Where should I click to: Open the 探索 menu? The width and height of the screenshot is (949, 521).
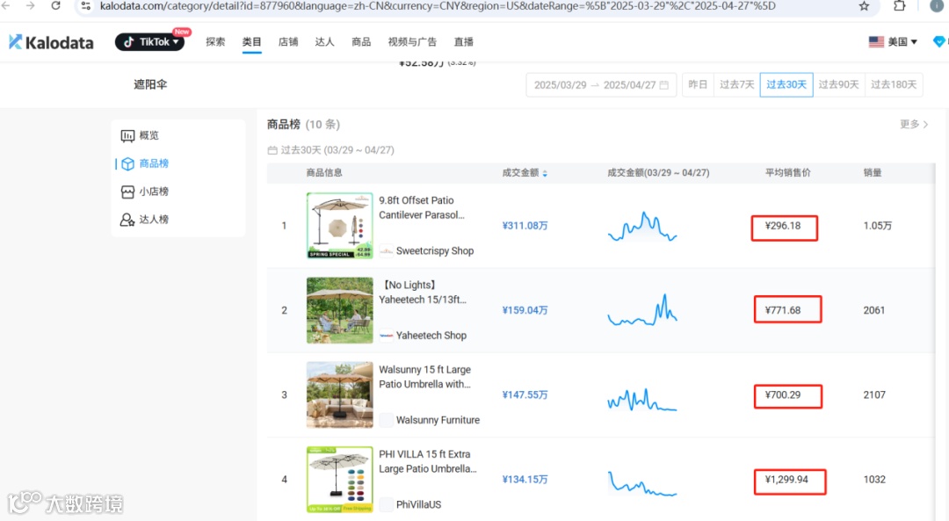coord(215,42)
